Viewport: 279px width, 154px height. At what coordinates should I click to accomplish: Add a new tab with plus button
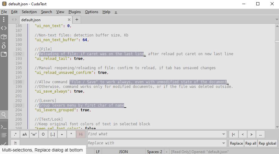(77, 20)
